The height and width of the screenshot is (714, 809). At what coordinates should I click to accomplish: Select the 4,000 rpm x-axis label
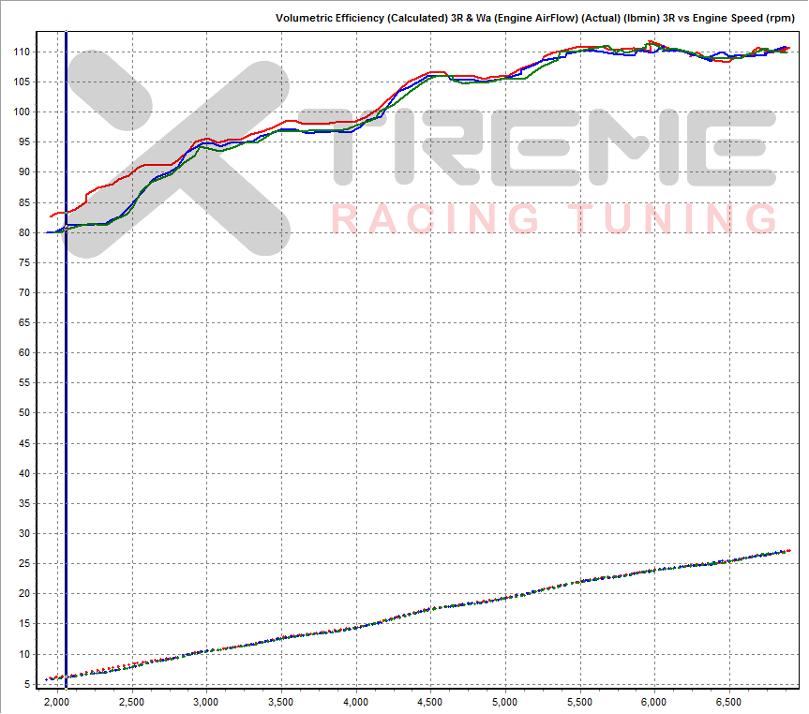coord(355,701)
